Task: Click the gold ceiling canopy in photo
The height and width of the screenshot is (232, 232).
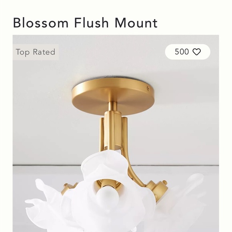Action: pos(113,96)
